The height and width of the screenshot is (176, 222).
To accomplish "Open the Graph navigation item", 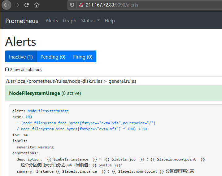I will click(x=69, y=21).
